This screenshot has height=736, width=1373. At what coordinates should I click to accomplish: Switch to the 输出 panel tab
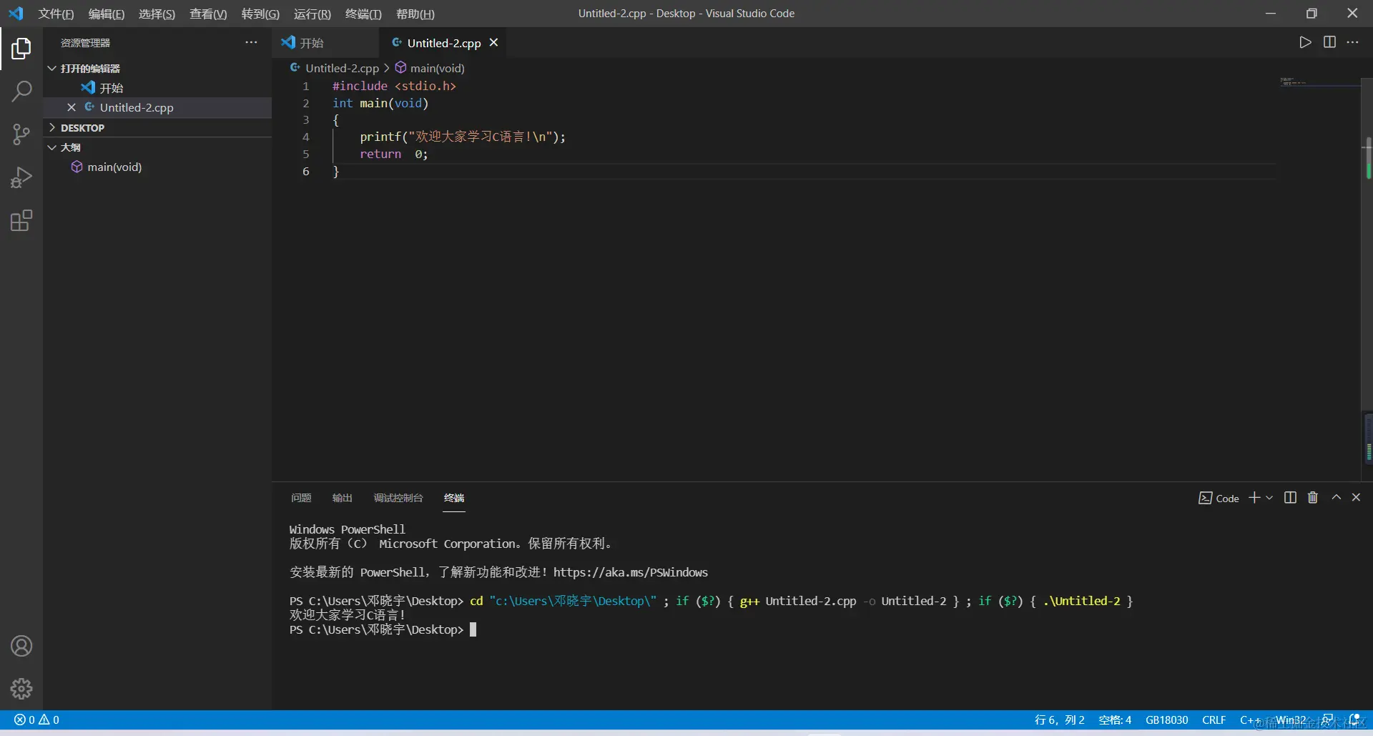pos(343,498)
